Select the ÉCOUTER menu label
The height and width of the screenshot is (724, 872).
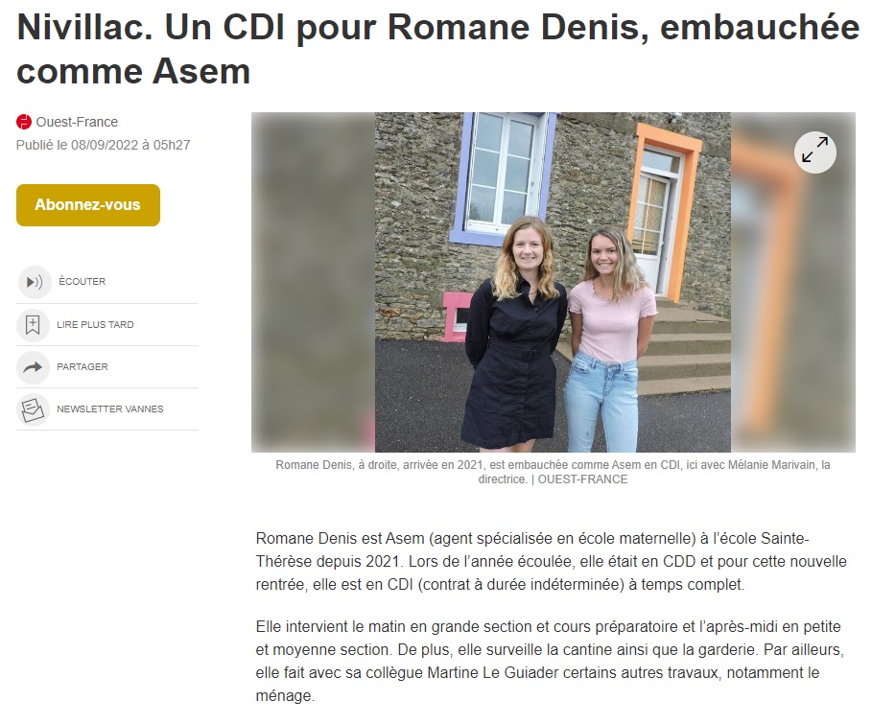82,281
